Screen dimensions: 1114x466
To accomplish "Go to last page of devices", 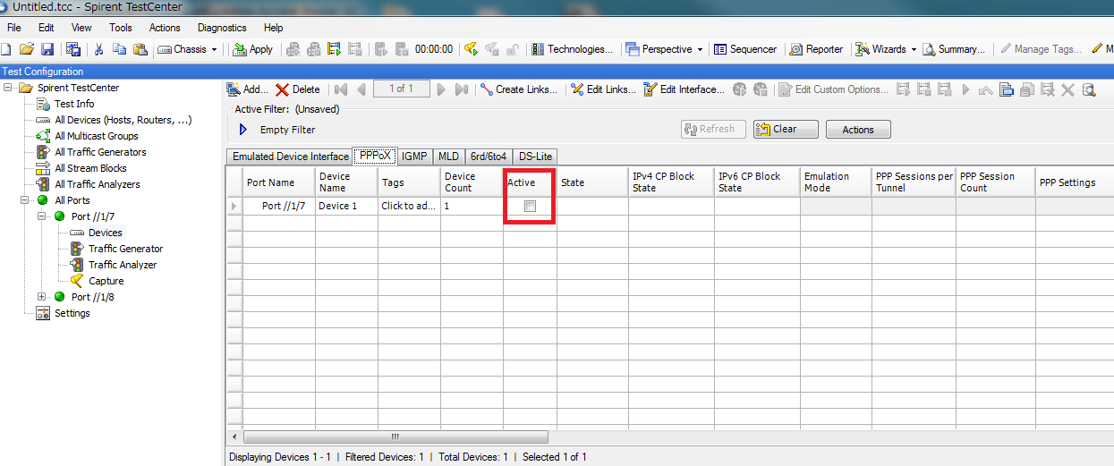I will (x=461, y=89).
